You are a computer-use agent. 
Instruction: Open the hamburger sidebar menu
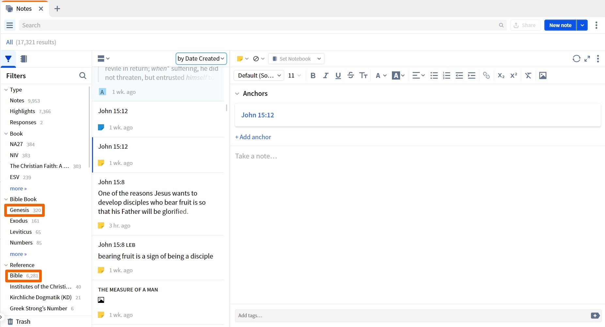[x=10, y=25]
